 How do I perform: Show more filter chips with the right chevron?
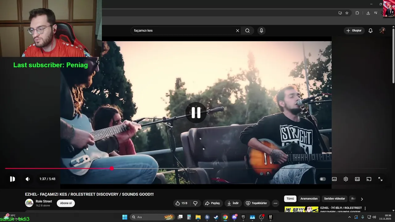[x=362, y=199]
